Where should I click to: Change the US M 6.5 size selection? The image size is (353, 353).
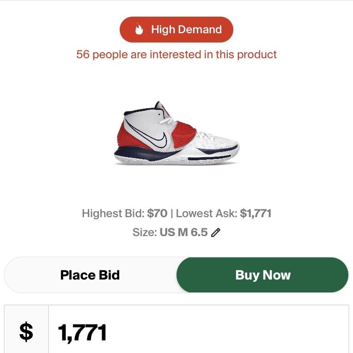[183, 232]
